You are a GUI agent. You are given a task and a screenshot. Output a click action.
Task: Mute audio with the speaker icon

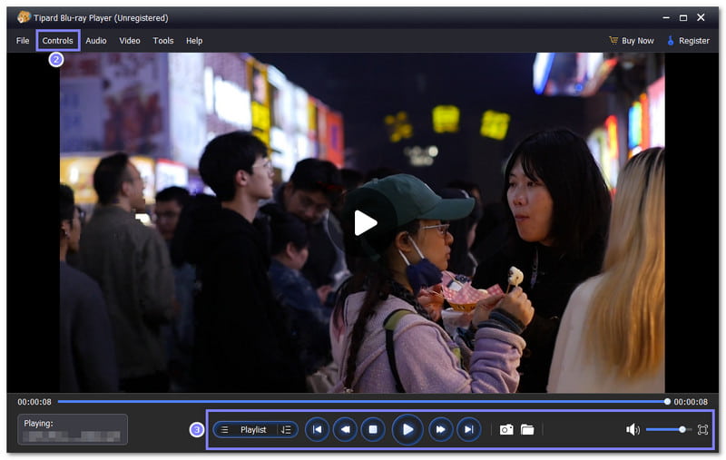tap(633, 430)
